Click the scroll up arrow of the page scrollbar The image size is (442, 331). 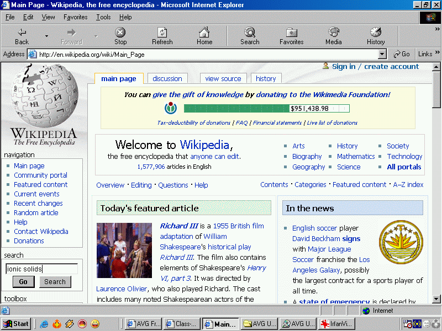pyautogui.click(x=436, y=67)
